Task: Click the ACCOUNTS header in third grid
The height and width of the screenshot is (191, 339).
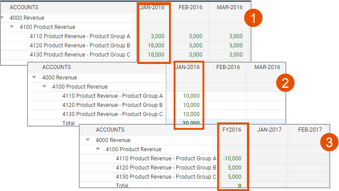Action: [110, 130]
